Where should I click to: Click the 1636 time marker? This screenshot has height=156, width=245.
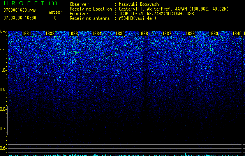[143, 34]
